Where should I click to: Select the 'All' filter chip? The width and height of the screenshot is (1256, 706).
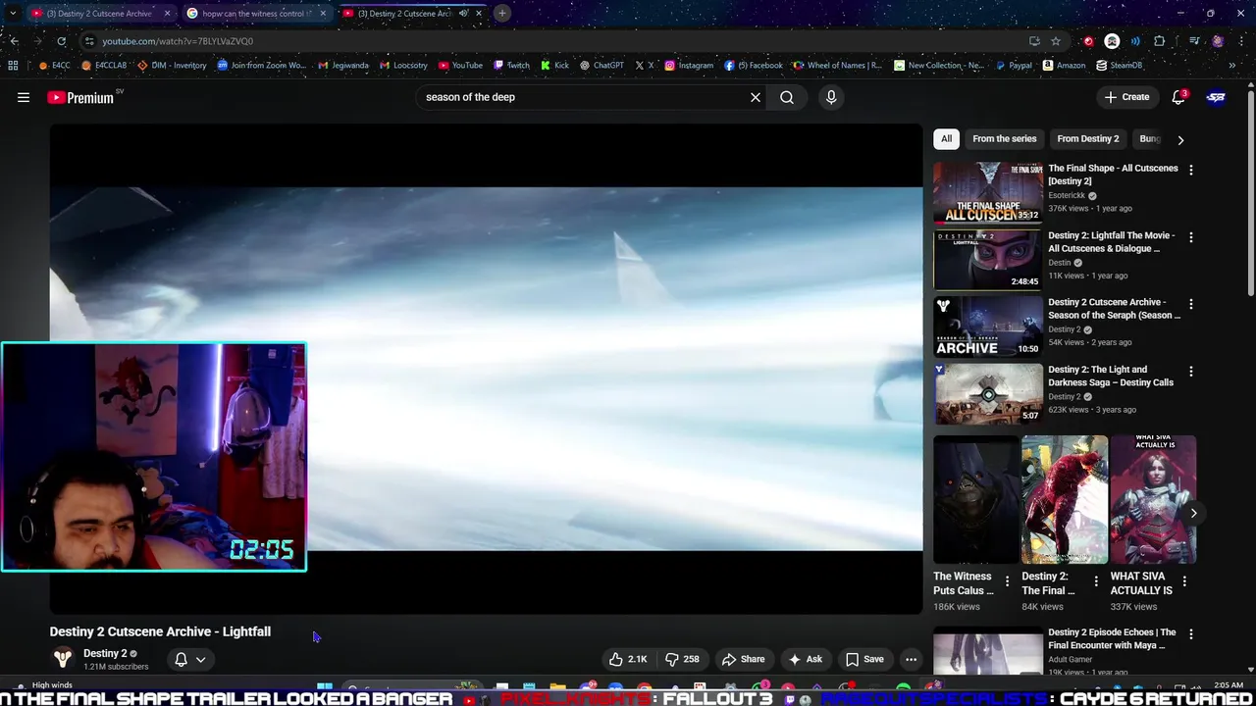[x=946, y=138]
